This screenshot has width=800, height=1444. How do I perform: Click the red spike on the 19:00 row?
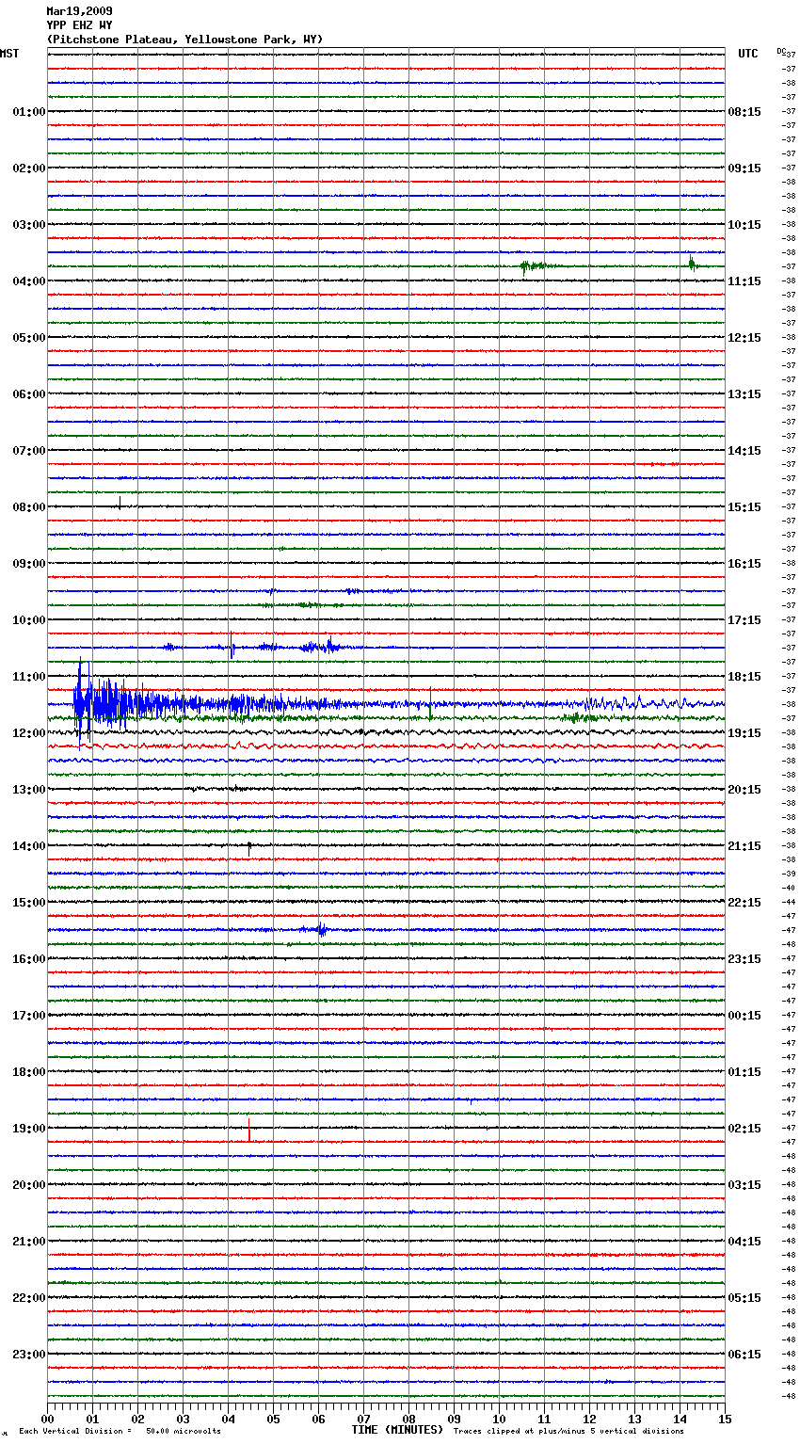[248, 1130]
